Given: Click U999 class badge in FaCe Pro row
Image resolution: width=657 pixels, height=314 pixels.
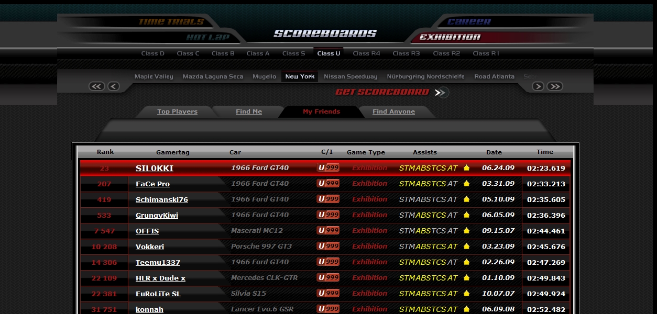Looking at the screenshot, I should (328, 184).
